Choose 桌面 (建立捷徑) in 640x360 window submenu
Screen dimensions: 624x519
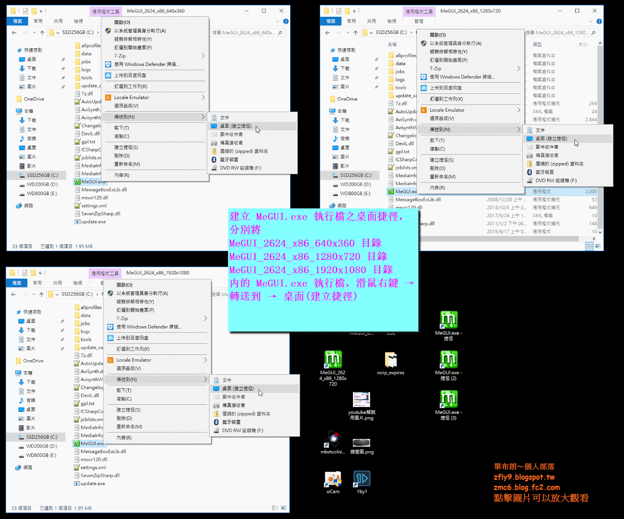[x=253, y=126]
